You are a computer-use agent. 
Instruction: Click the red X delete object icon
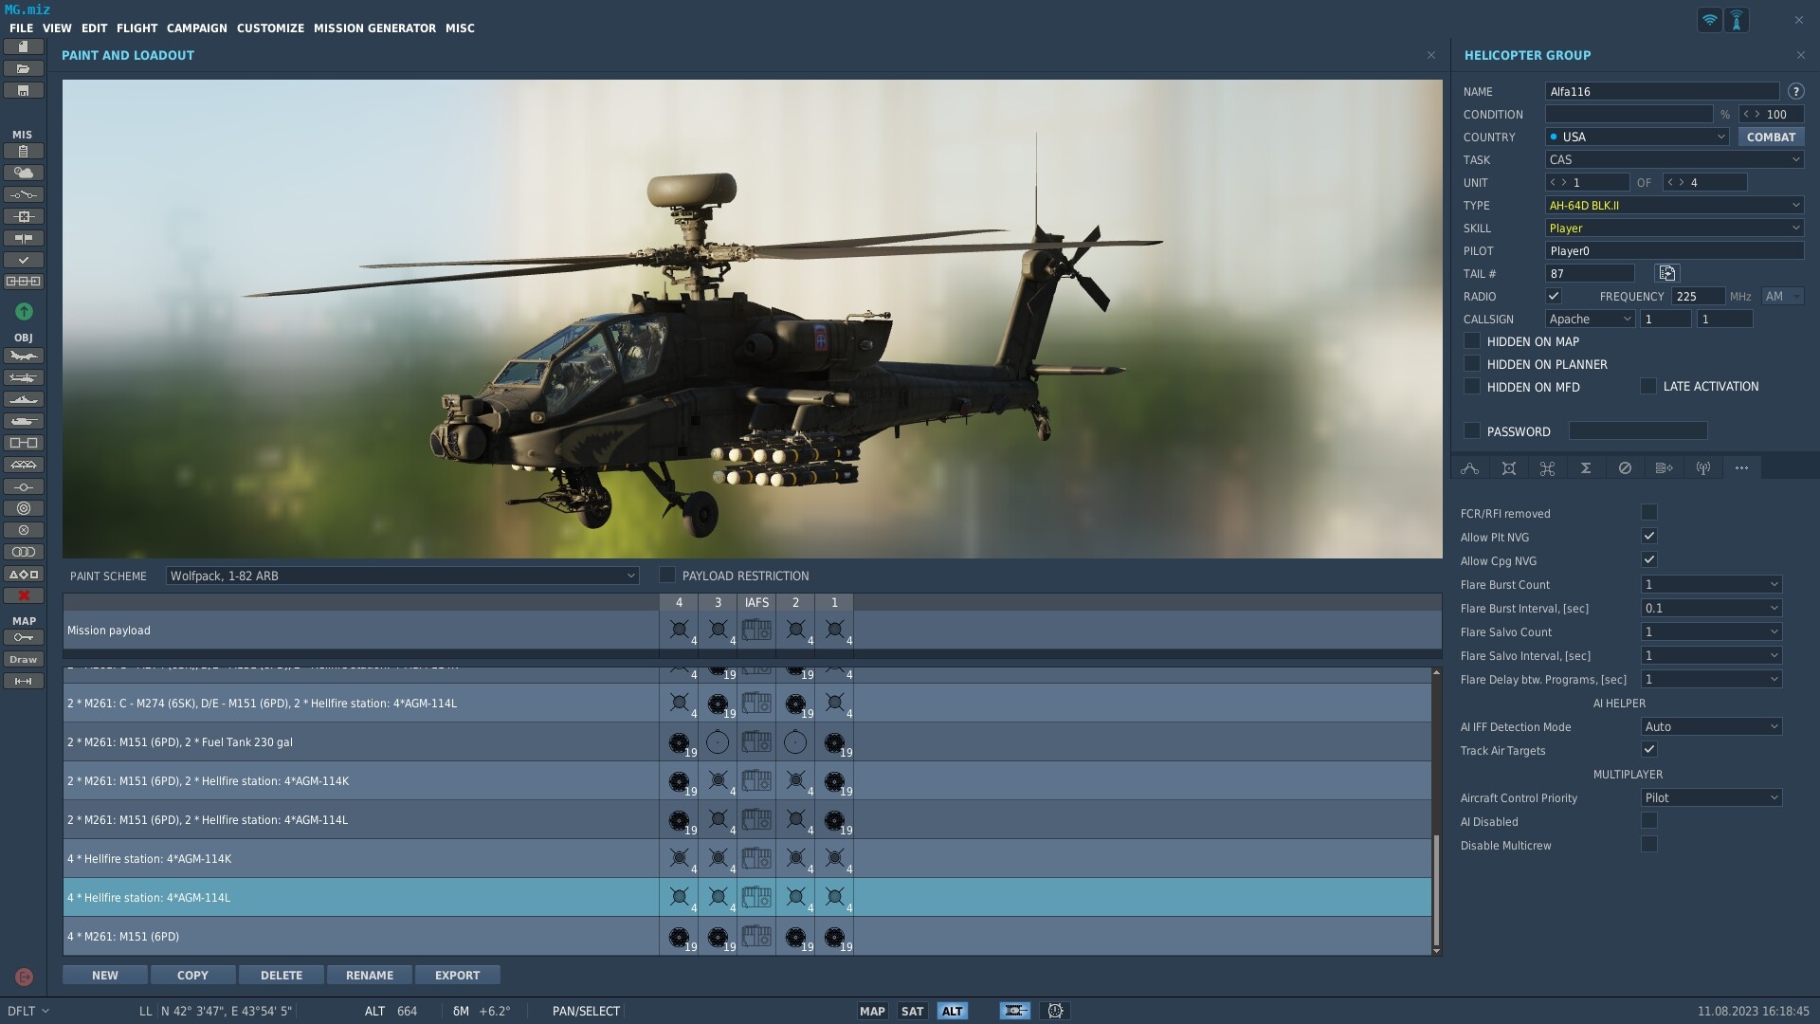[x=24, y=595]
